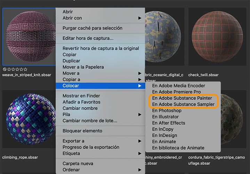The image size is (250, 174).
Task: Click the check_twill.sbsar filename
Action: 203,75
